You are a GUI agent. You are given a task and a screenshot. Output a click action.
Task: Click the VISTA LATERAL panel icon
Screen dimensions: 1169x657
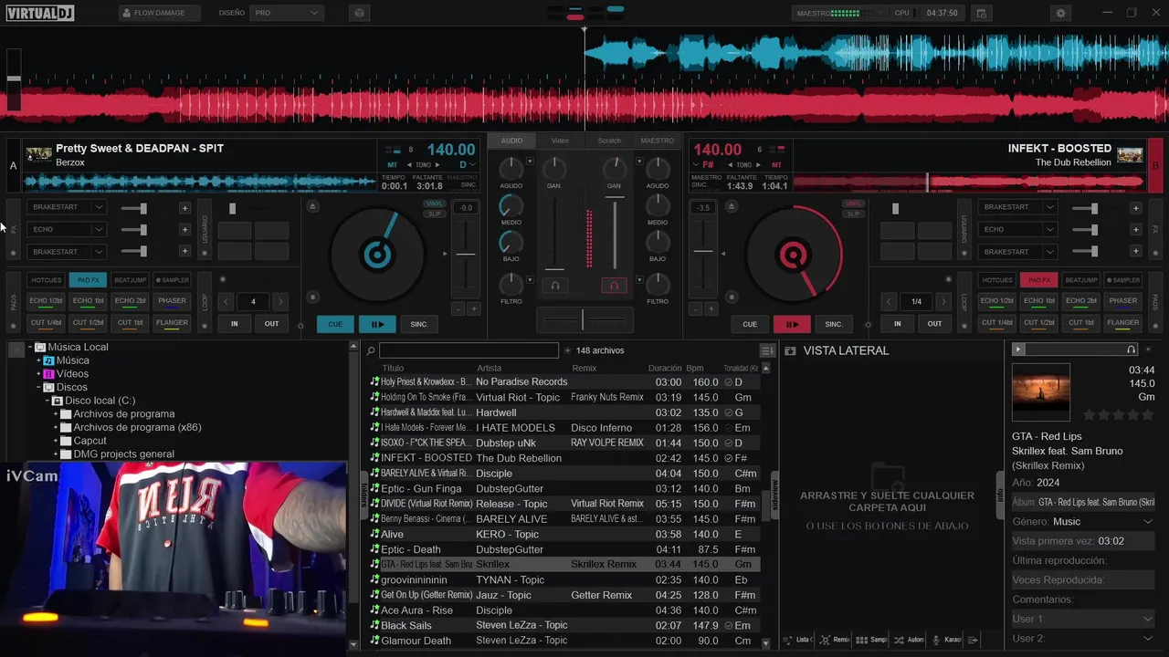pyautogui.click(x=791, y=350)
